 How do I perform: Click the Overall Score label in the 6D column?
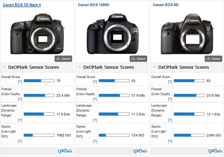tap(161, 77)
